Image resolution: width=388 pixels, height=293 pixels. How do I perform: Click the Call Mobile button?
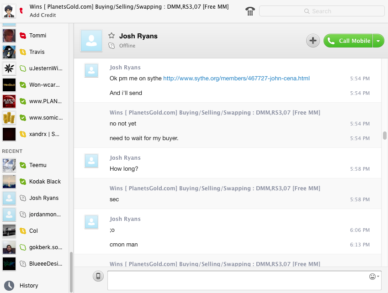click(x=348, y=41)
